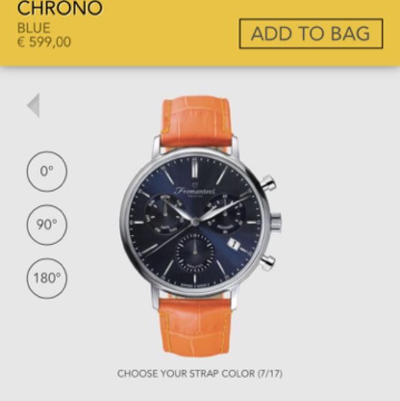The image size is (400, 401).
Task: Switch to the 90° view angle
Action: click(x=47, y=225)
